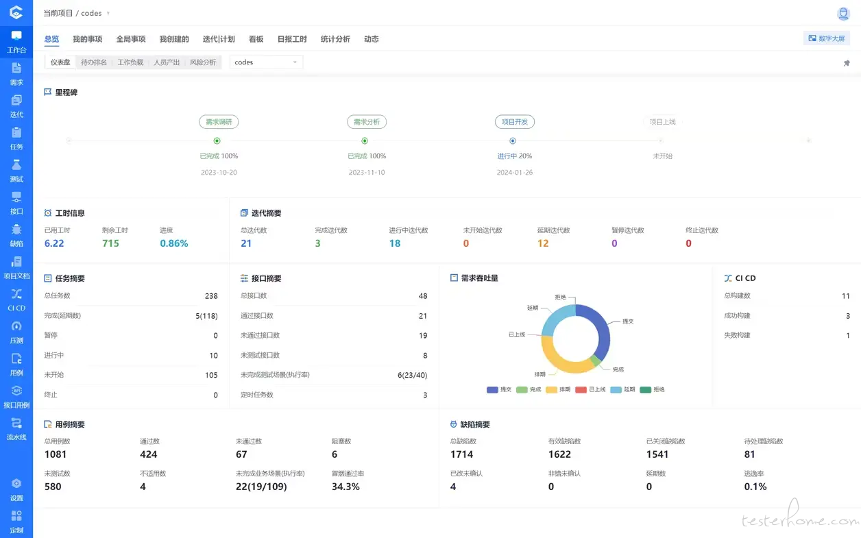Image resolution: width=861 pixels, height=538 pixels.
Task: Click the 需求分析 milestone timeline dot
Action: click(x=365, y=140)
